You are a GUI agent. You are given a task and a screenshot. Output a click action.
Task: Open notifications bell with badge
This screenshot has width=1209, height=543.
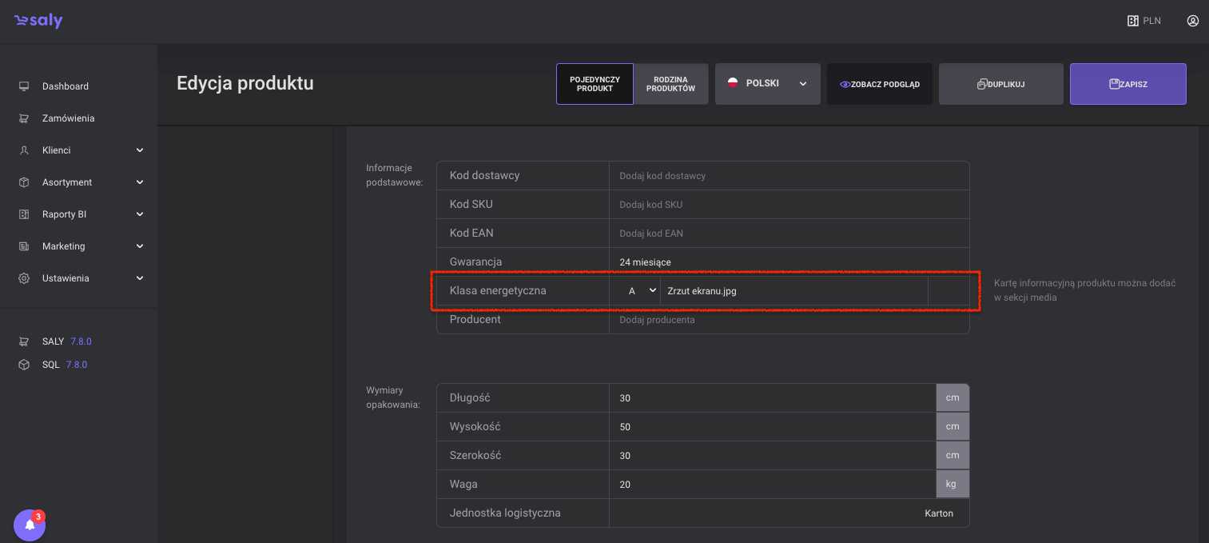30,525
